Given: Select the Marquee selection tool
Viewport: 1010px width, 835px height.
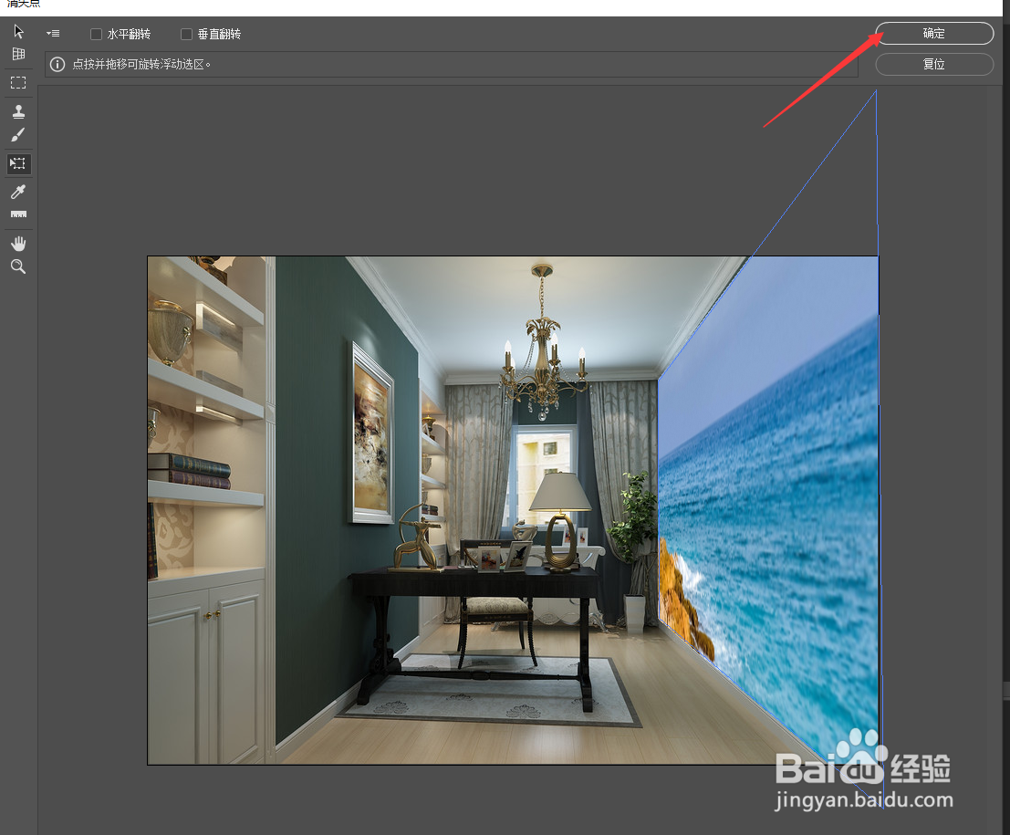Looking at the screenshot, I should coord(18,82).
